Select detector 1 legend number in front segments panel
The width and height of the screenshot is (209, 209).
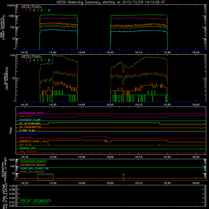coord(22,10)
